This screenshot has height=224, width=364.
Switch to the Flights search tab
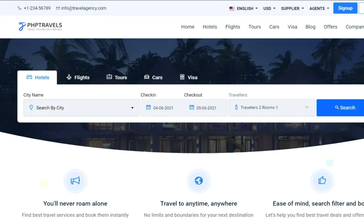tap(78, 78)
